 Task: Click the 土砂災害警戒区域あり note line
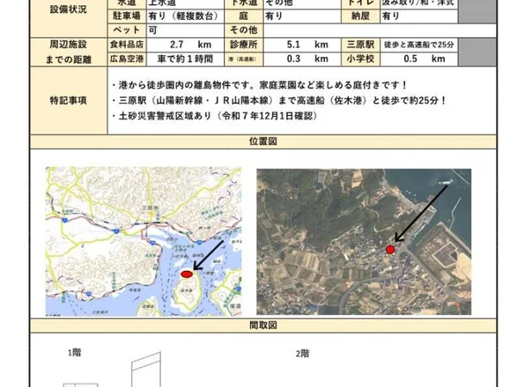click(x=215, y=116)
